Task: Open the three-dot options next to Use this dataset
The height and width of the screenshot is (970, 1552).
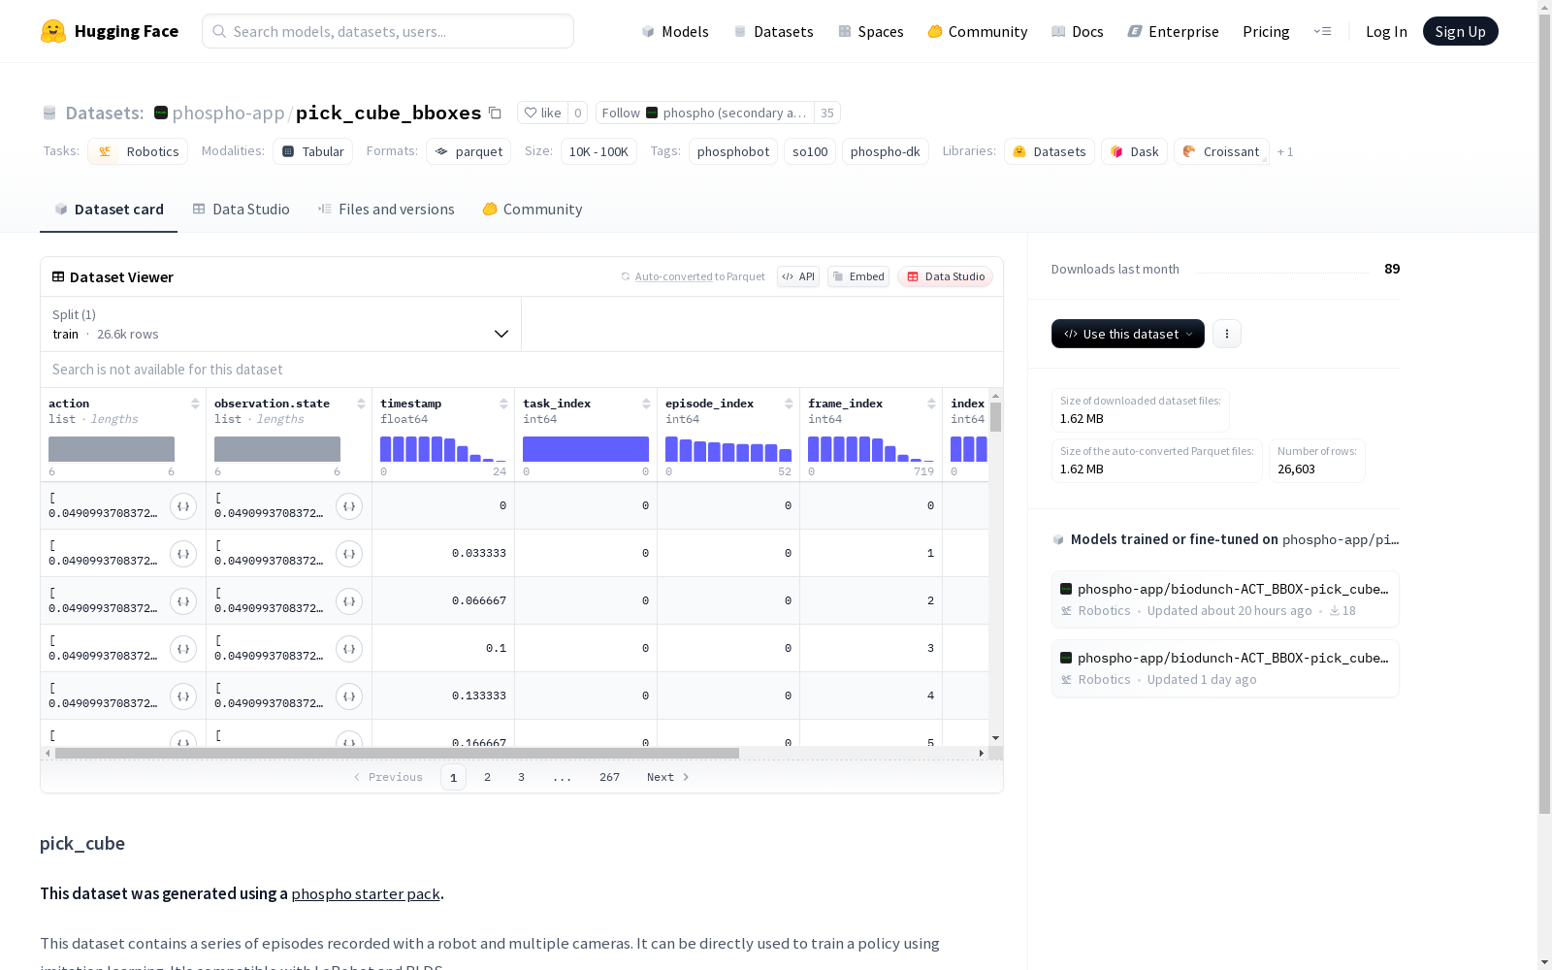Action: tap(1227, 334)
